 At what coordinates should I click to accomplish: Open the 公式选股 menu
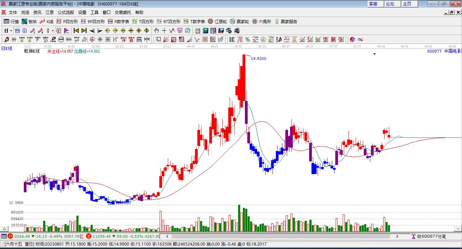pos(66,12)
